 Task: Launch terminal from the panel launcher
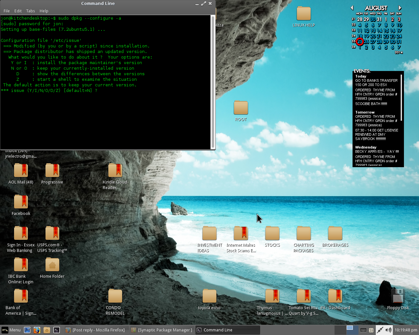57,330
